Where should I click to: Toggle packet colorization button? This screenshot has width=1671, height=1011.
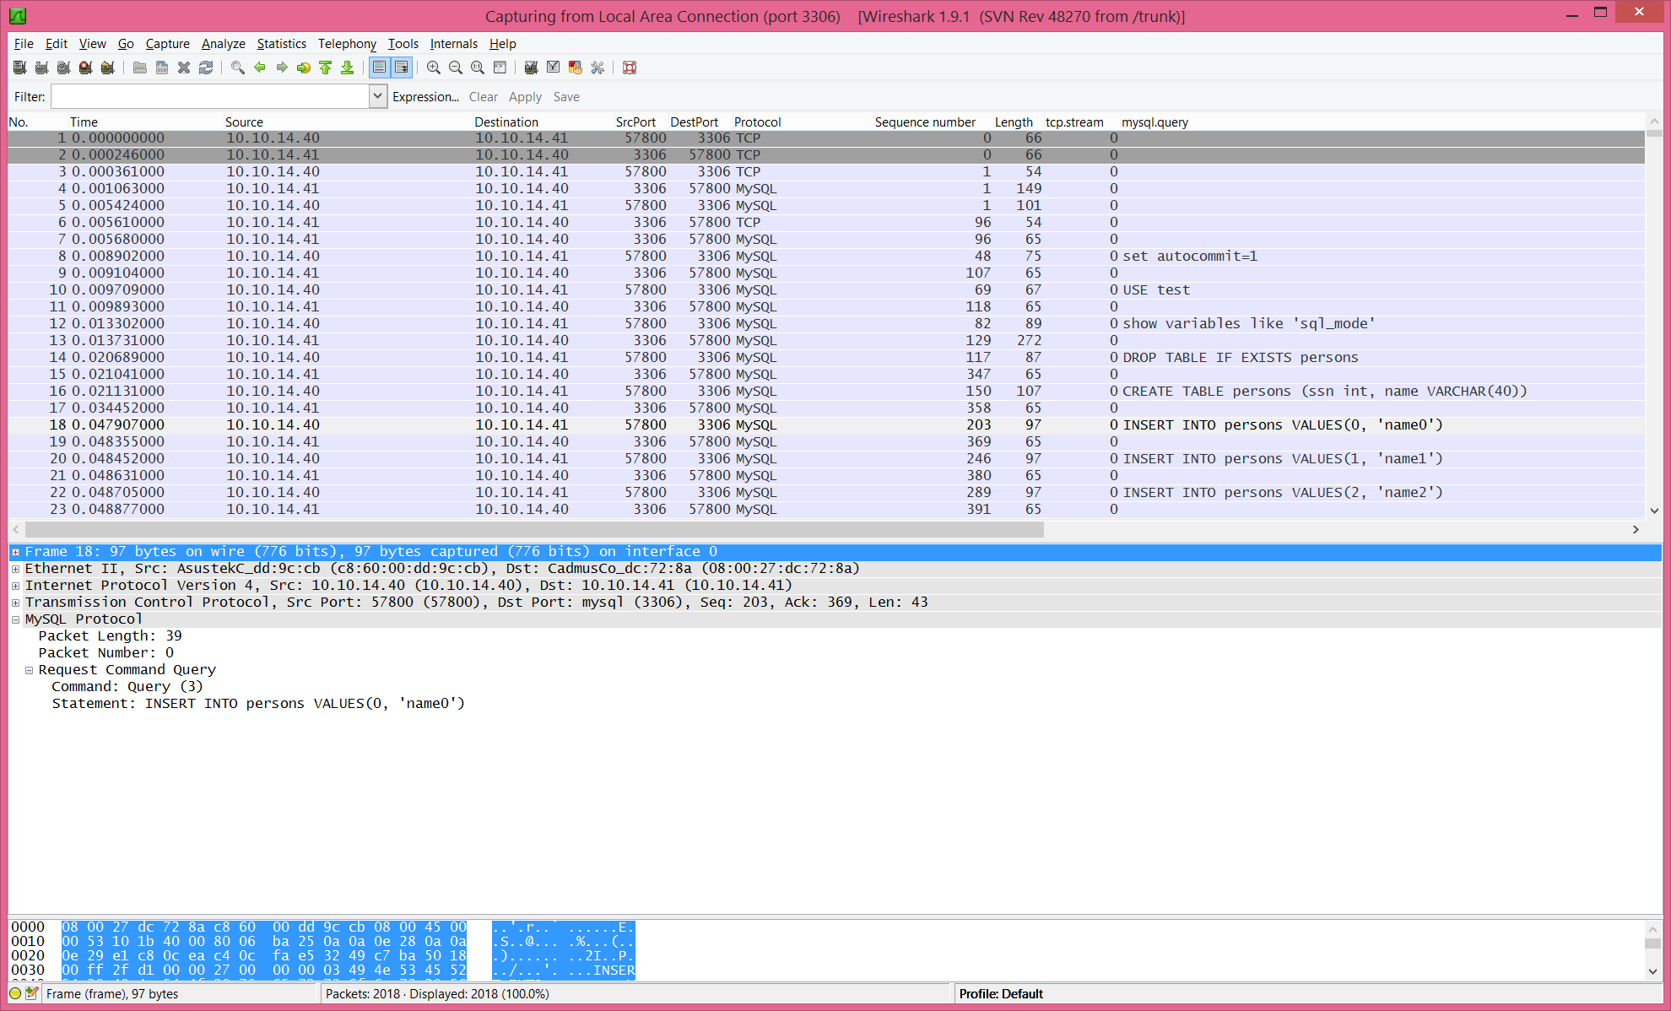[380, 68]
